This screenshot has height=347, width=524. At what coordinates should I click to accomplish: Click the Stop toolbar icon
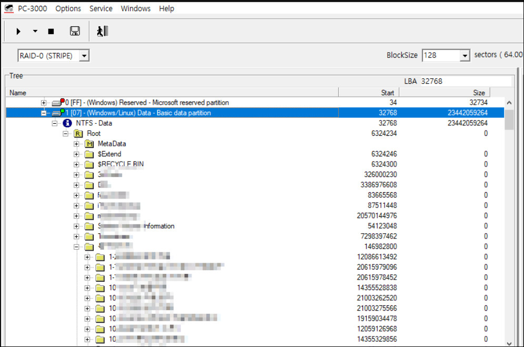coord(51,32)
